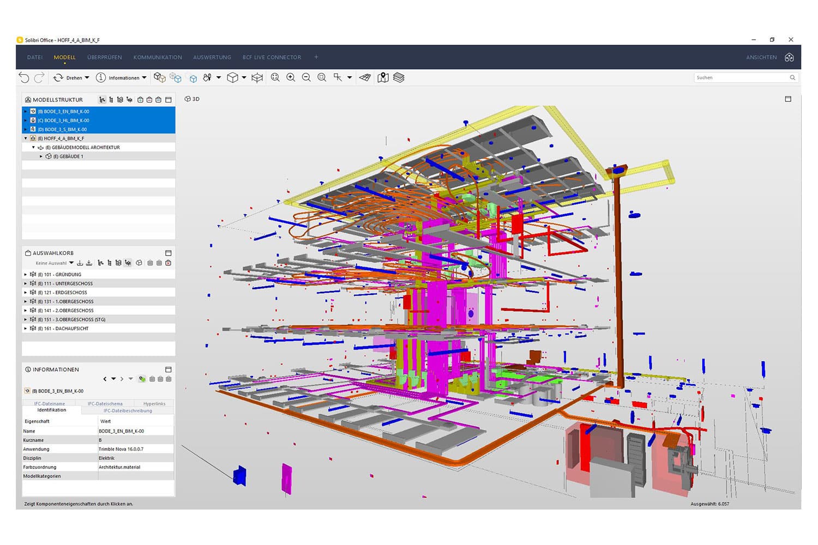Viewport: 818px width, 545px height.
Task: Click the wireframe box section icon
Action: (257, 77)
